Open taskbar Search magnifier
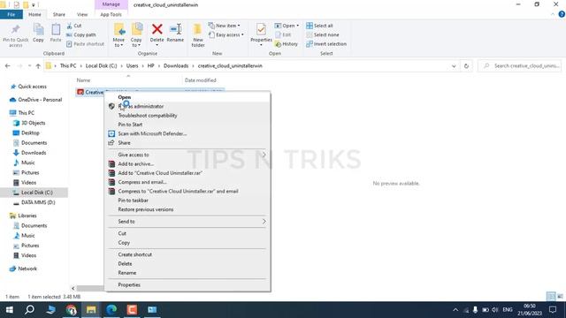566x318 pixels. (29, 310)
